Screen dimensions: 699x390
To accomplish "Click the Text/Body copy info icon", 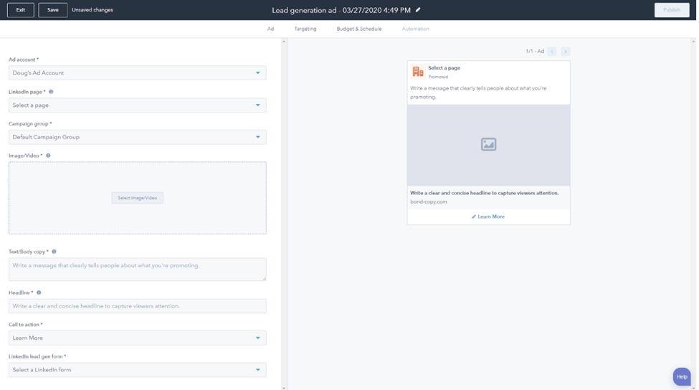I will 54,252.
